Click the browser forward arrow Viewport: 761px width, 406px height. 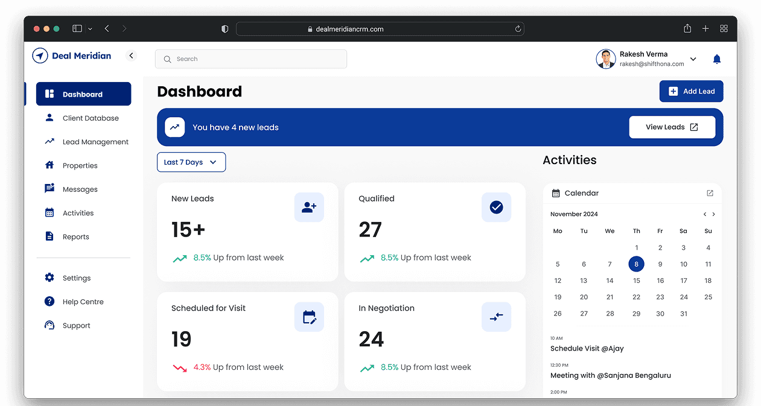click(x=124, y=28)
